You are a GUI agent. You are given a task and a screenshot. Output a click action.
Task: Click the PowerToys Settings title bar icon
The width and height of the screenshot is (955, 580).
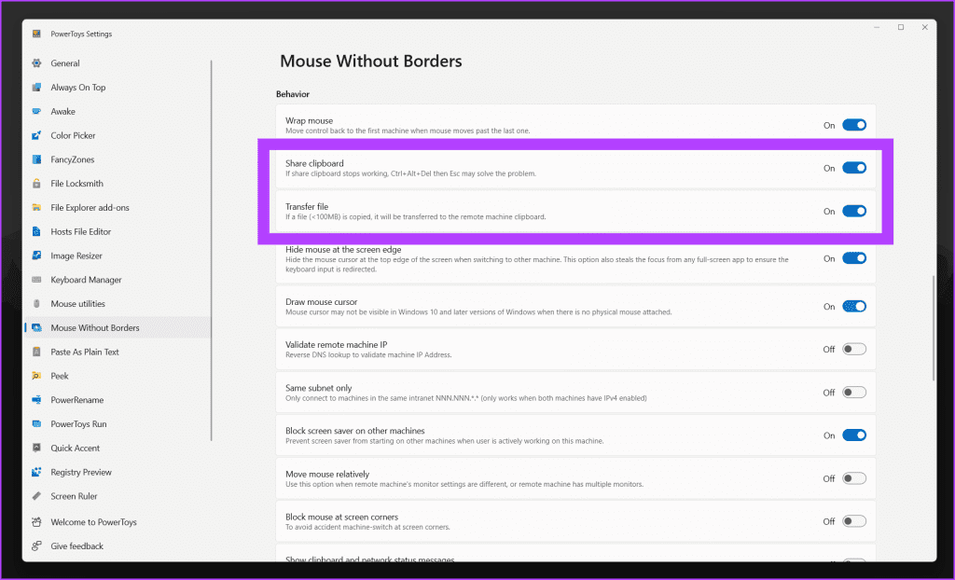pos(36,35)
